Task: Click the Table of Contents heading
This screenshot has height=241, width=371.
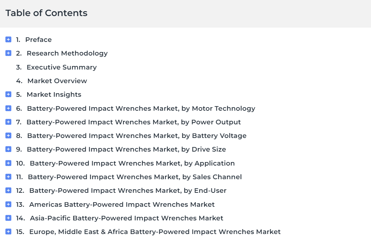Action: pyautogui.click(x=46, y=13)
